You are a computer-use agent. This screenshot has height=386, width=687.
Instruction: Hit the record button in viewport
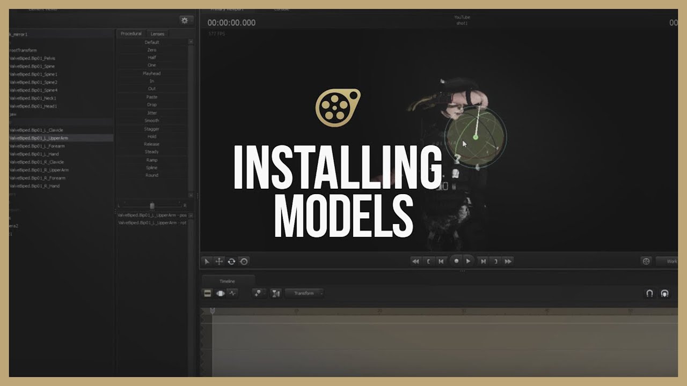click(x=456, y=261)
